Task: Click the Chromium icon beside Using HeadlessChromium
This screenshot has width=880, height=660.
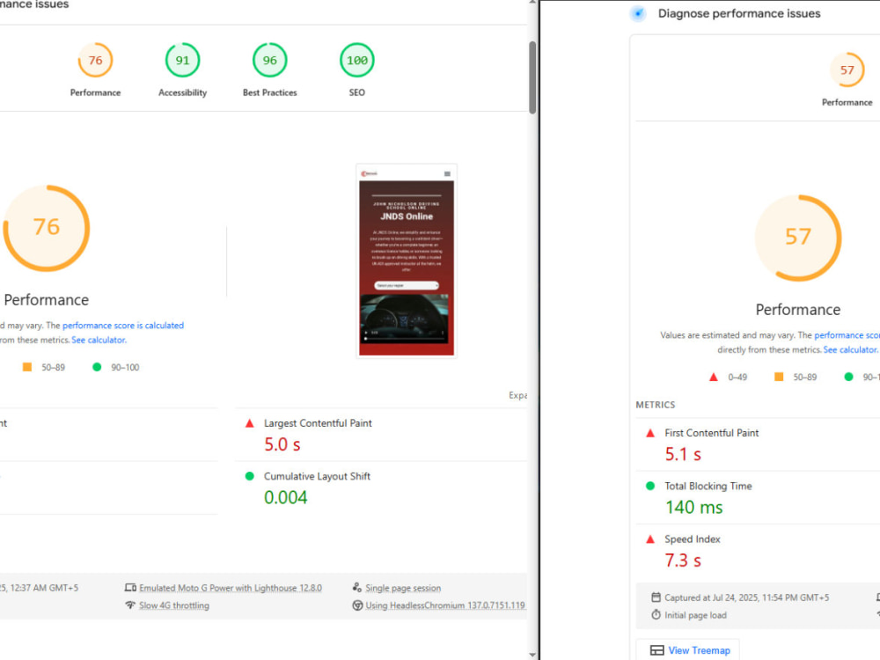Action: click(x=357, y=605)
